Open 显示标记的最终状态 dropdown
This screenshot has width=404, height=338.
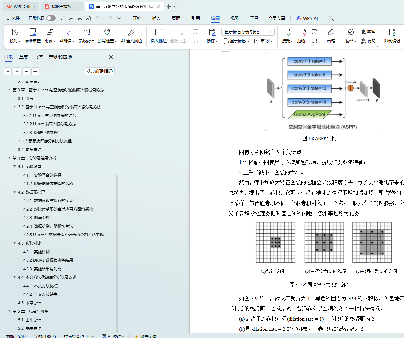(248, 32)
